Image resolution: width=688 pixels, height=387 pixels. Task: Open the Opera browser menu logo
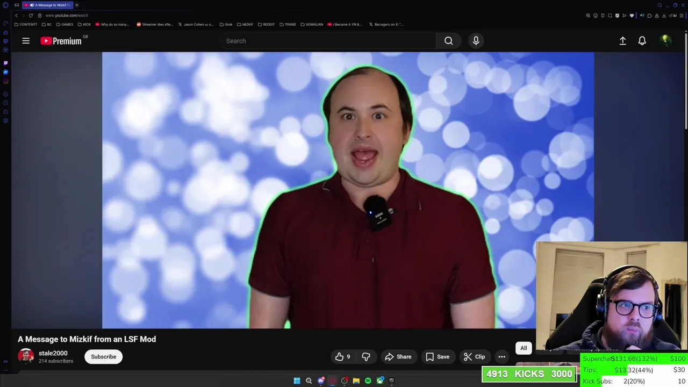click(5, 5)
